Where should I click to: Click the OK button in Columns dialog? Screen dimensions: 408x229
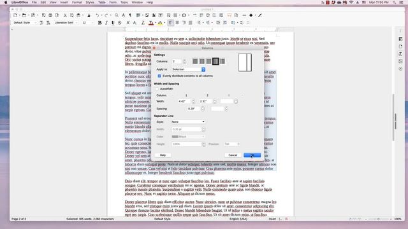pos(252,155)
